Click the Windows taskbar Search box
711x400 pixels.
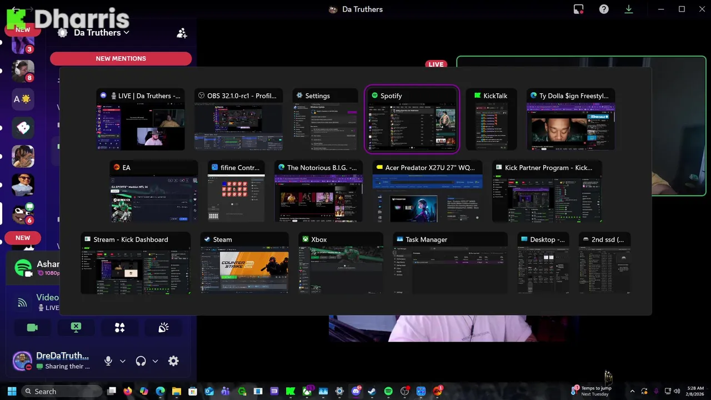tap(63, 391)
